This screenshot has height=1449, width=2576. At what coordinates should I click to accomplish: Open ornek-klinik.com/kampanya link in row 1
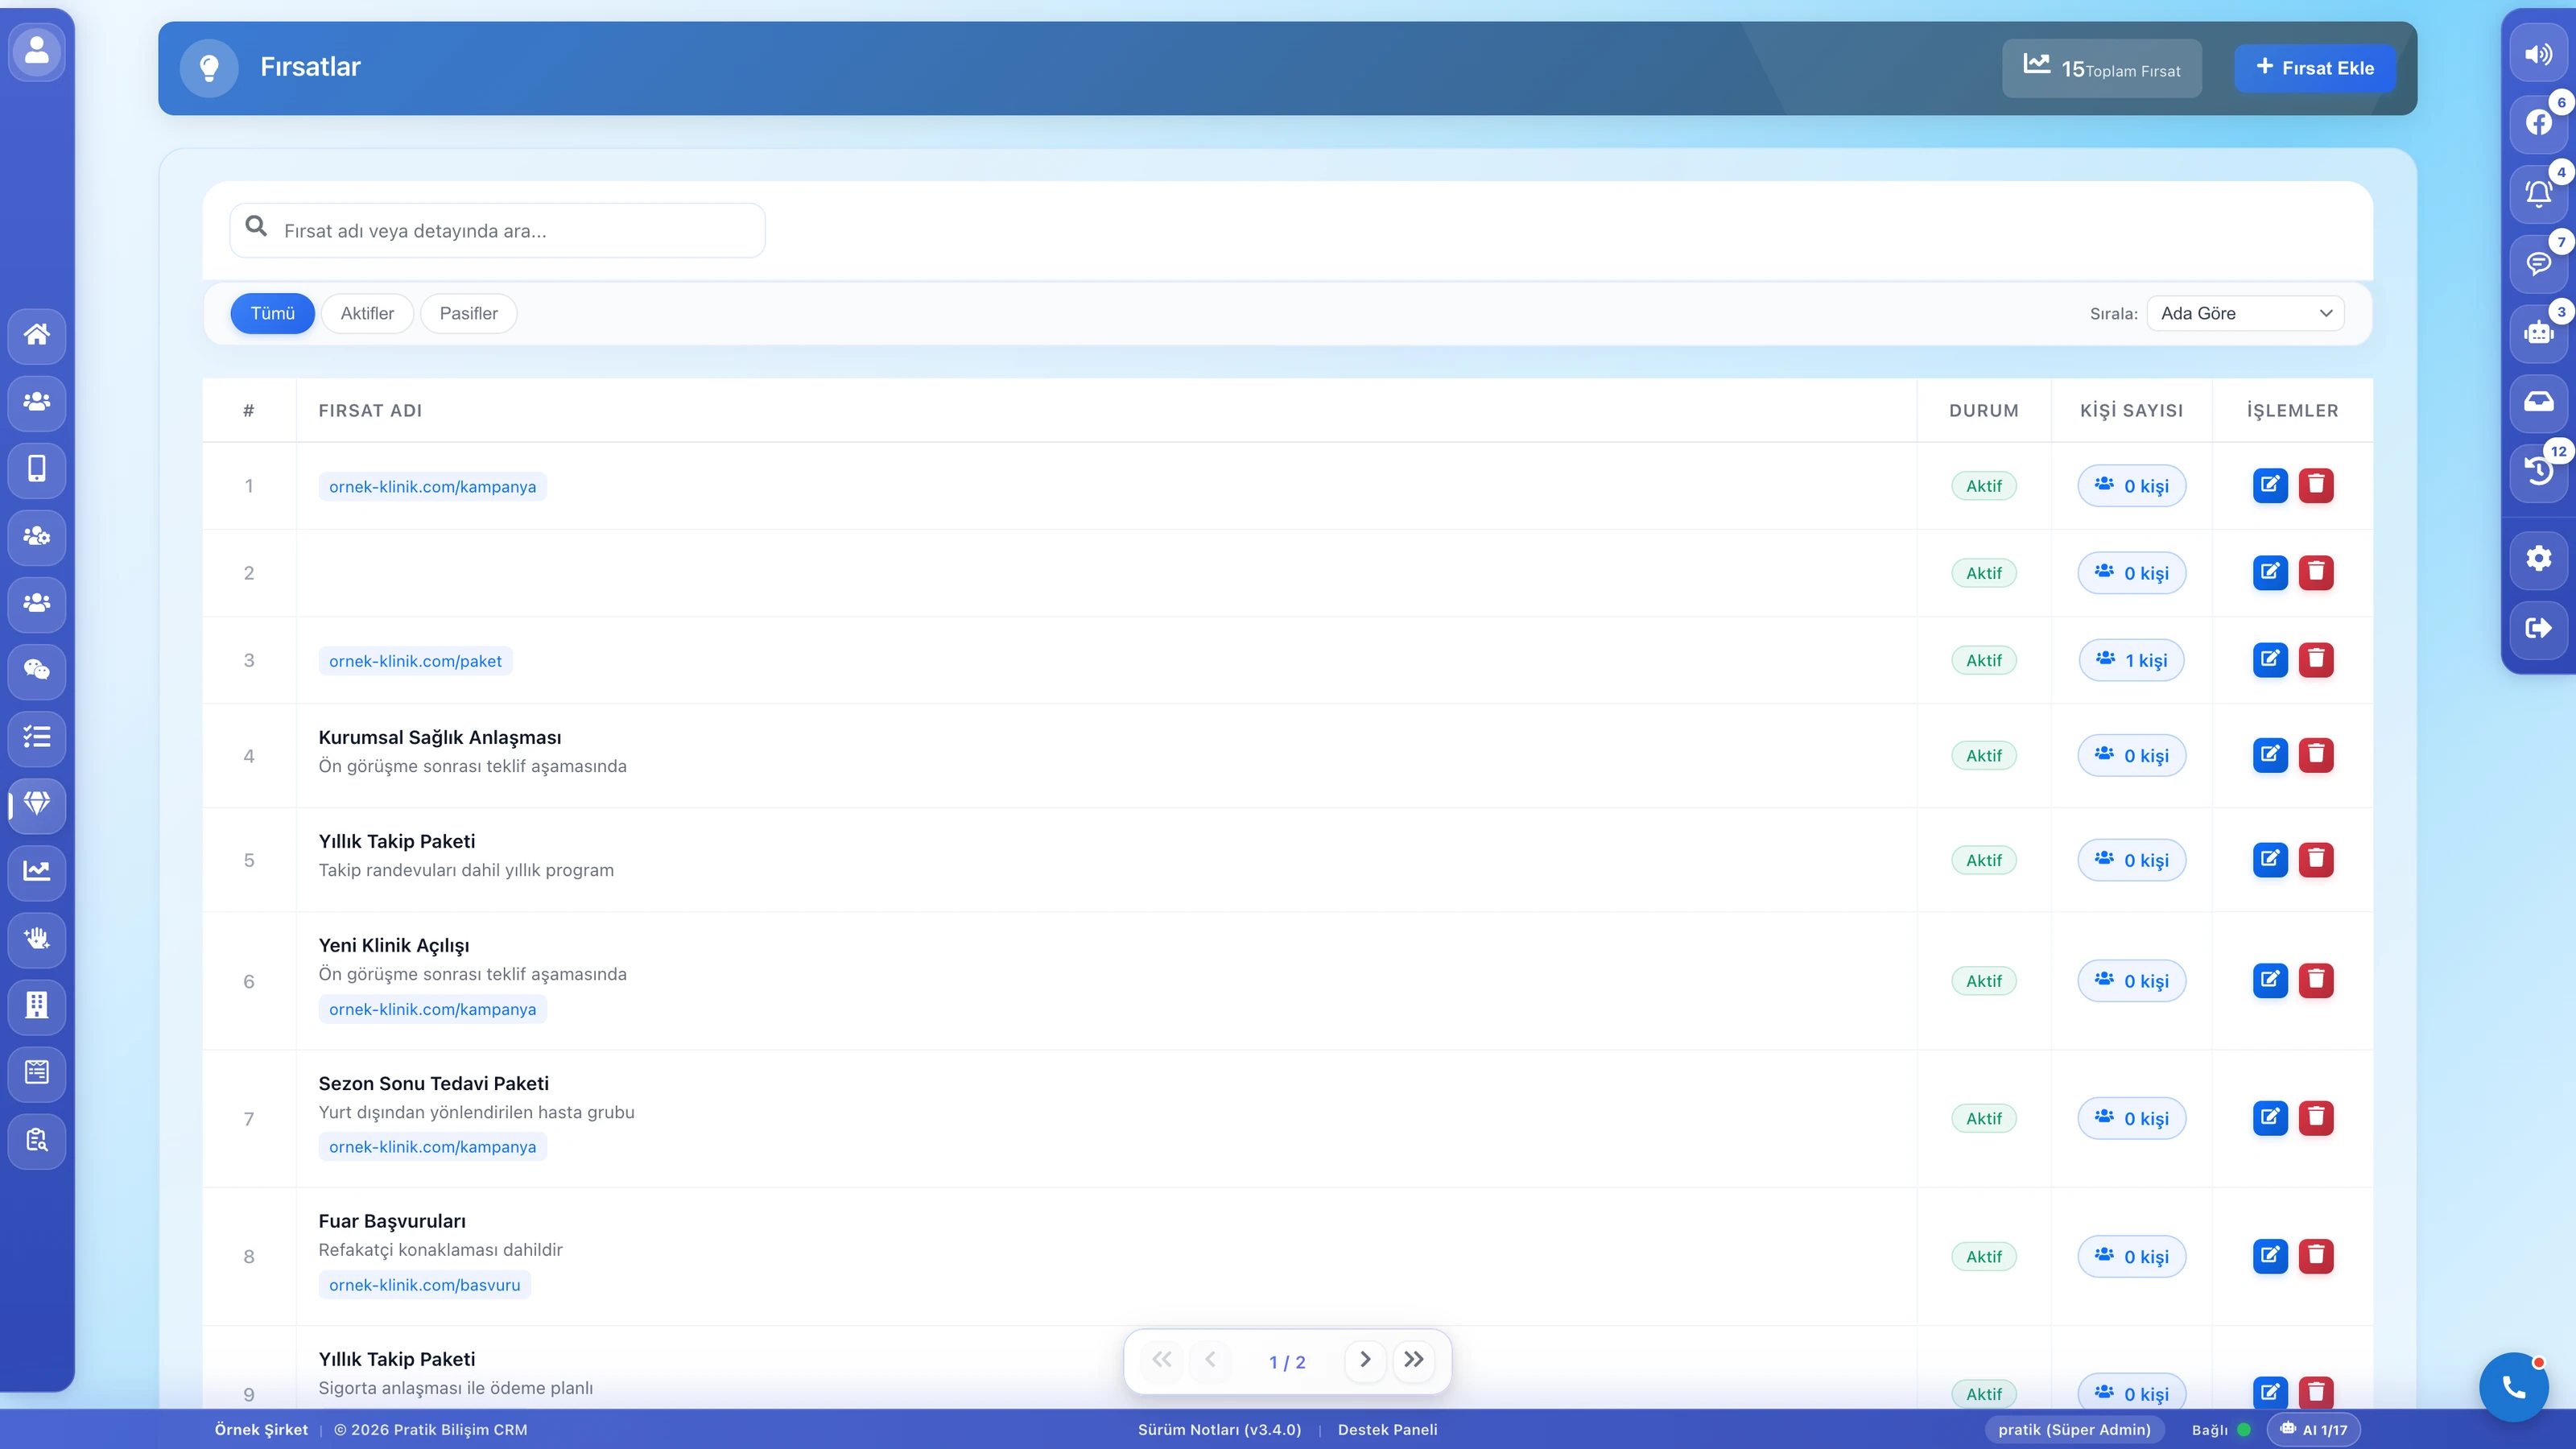[x=432, y=487]
